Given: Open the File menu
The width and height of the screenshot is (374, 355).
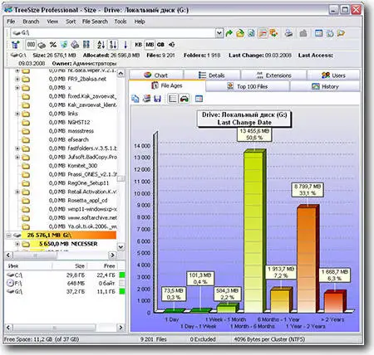Looking at the screenshot, I should click(11, 22).
